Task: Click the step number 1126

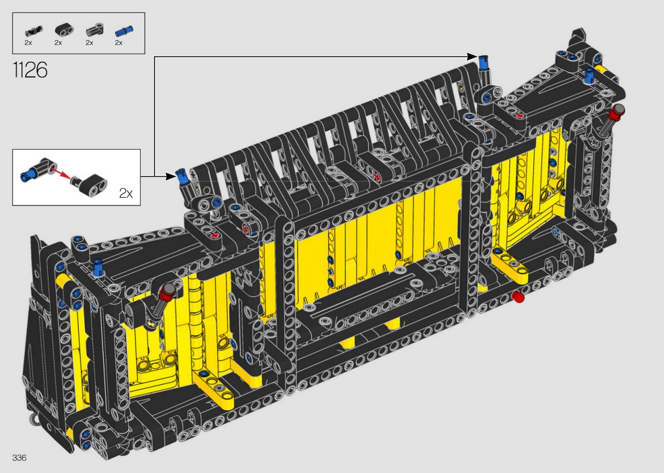Action: (31, 70)
